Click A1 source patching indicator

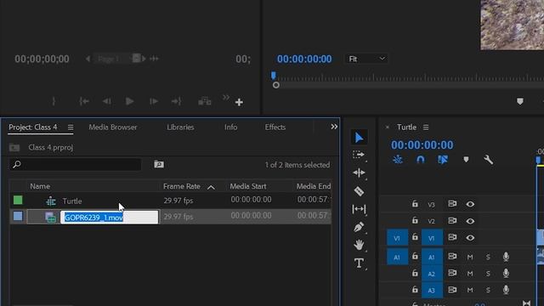click(x=397, y=257)
